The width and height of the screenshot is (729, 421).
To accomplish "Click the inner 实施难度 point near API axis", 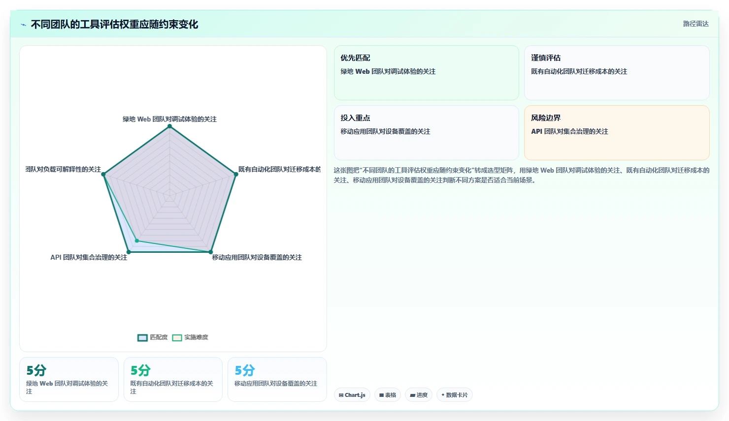I will 137,241.
